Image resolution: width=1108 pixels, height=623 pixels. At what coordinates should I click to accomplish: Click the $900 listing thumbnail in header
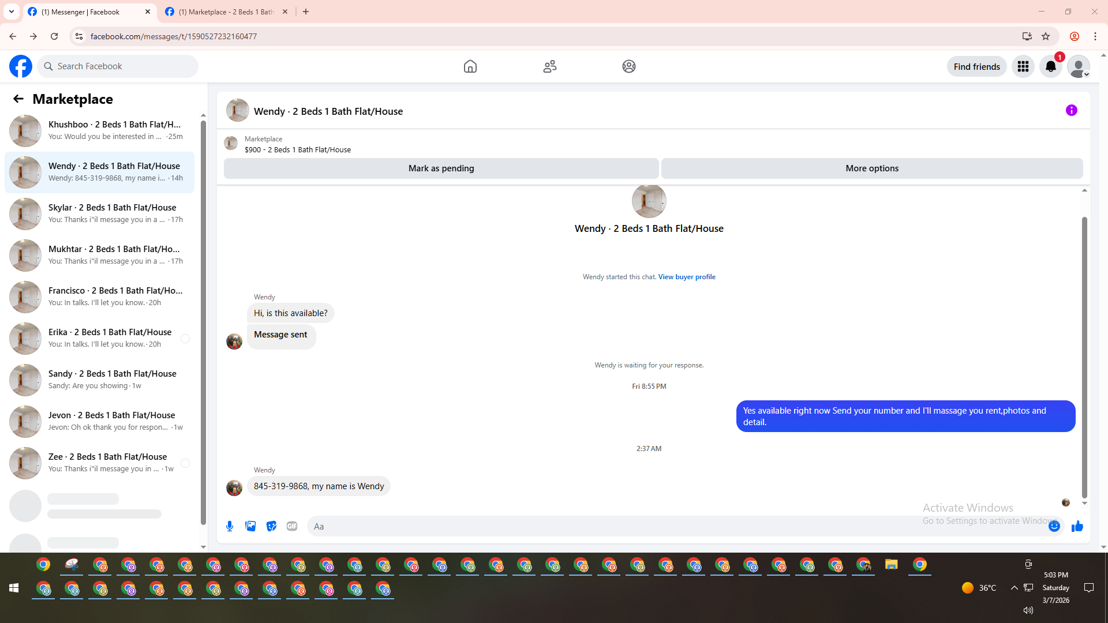231,143
